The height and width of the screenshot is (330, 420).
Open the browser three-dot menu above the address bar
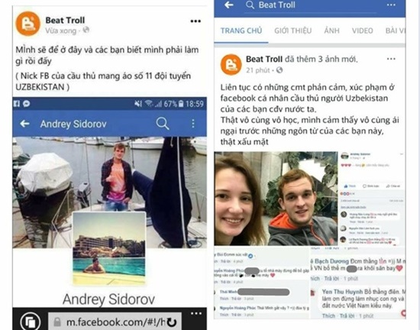click(x=196, y=313)
